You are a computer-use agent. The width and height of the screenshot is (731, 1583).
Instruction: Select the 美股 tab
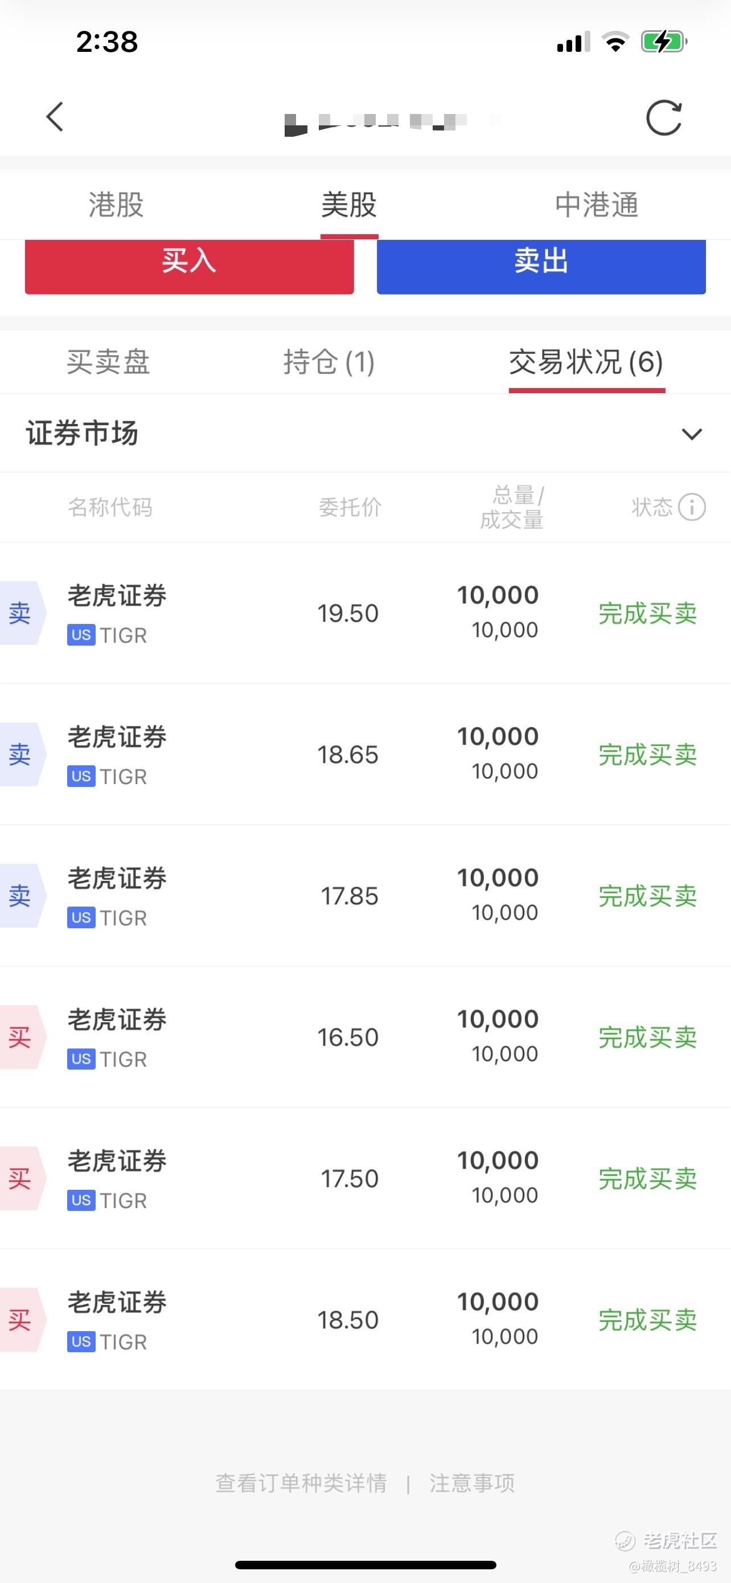pyautogui.click(x=348, y=205)
